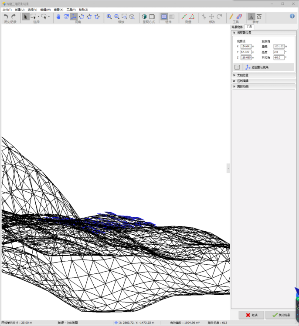This screenshot has height=326, width=299.
Task: Click the rotate object arrow in 修改
Action: pos(219,17)
